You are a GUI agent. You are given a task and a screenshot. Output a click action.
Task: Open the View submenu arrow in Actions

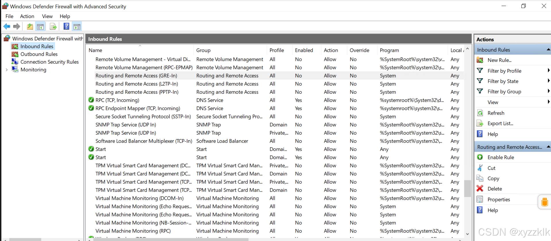point(548,102)
